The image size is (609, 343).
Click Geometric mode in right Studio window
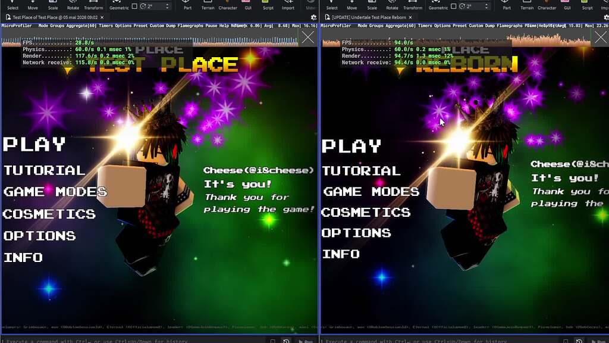[x=438, y=5]
